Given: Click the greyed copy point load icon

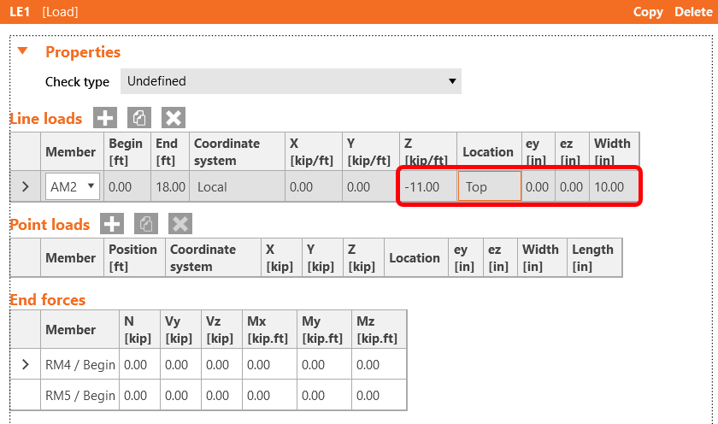Looking at the screenshot, I should tap(146, 224).
